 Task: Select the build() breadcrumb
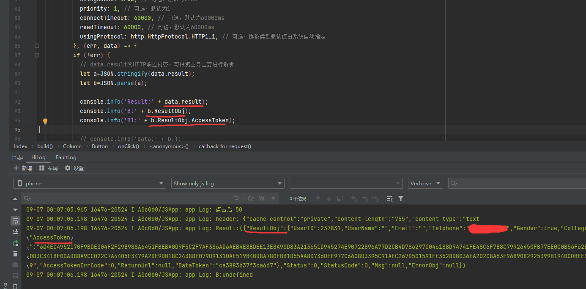[x=45, y=146]
